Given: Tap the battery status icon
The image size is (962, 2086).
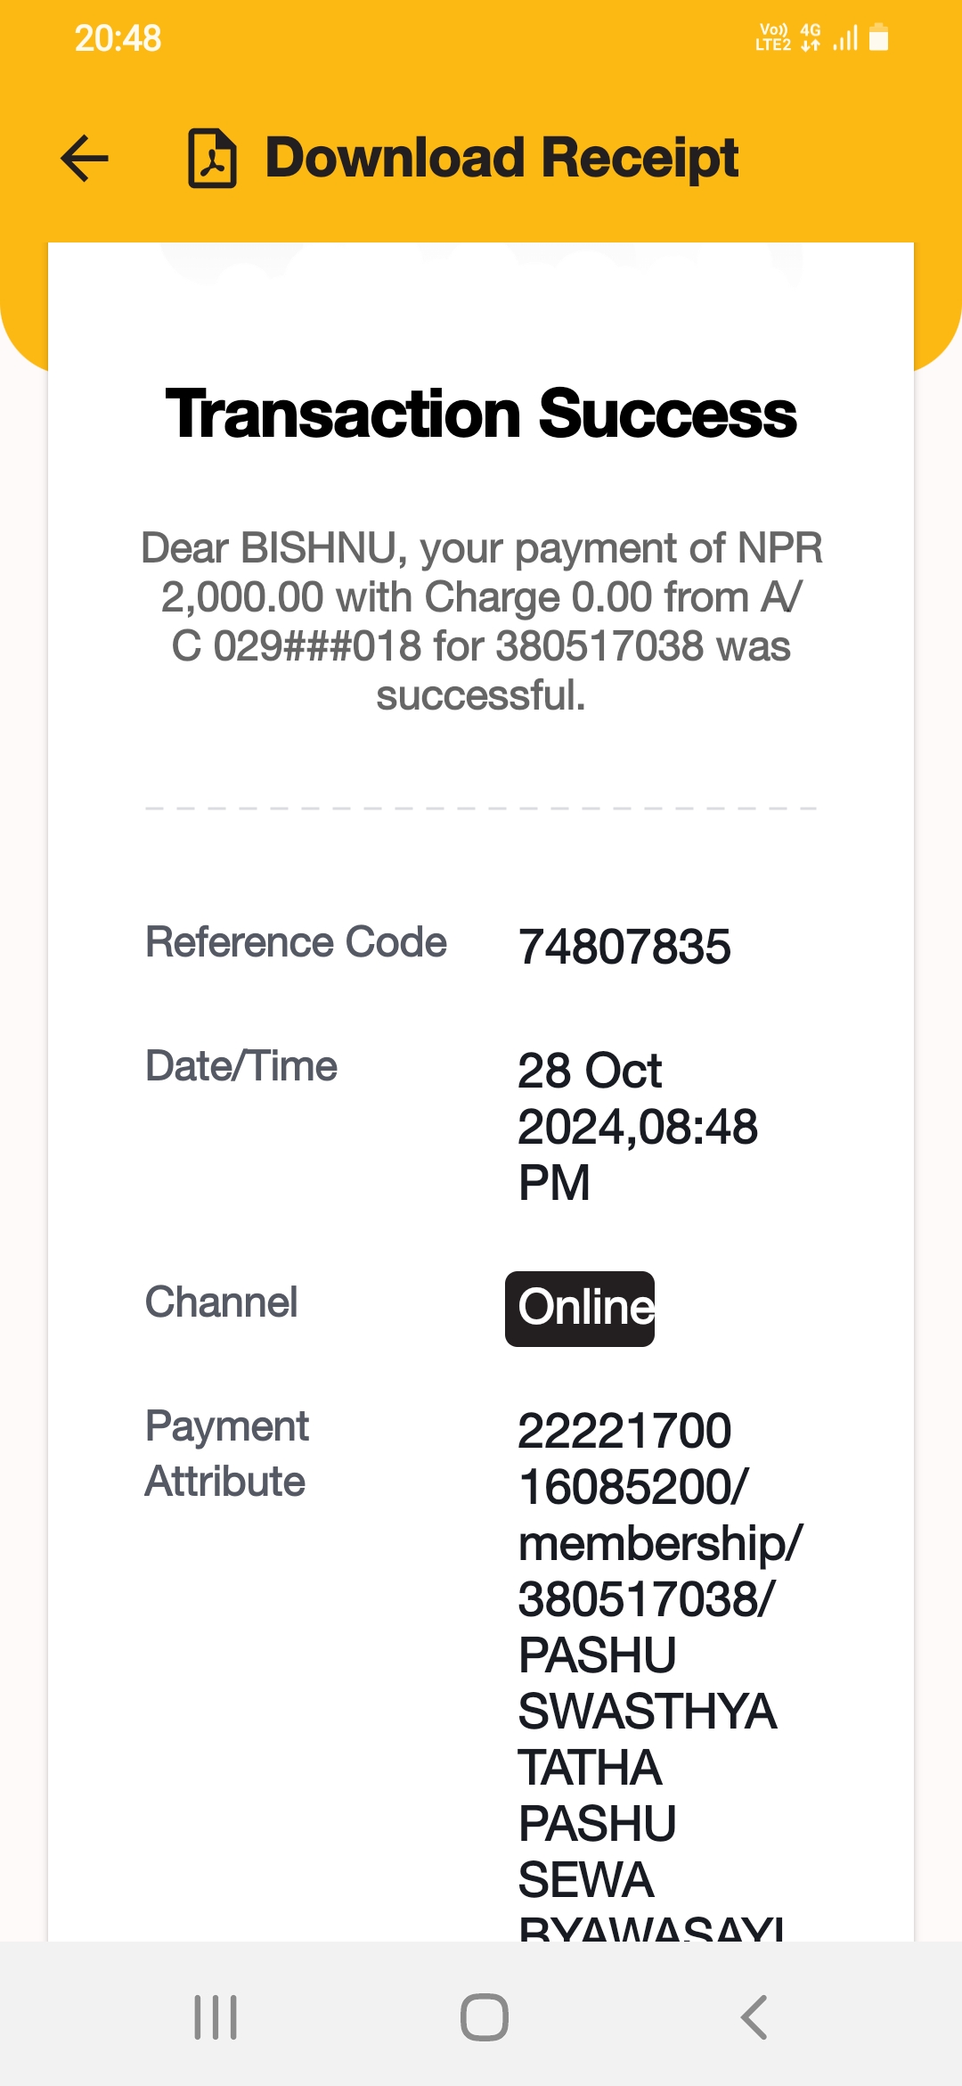Looking at the screenshot, I should (878, 37).
